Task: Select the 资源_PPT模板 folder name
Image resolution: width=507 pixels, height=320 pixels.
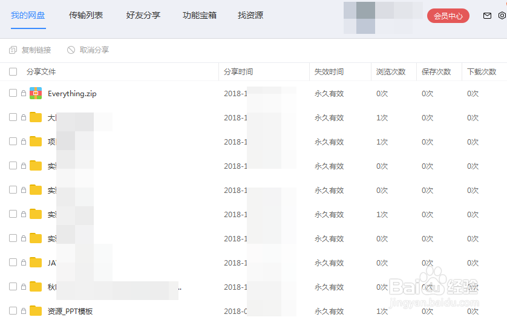Action: tap(70, 312)
